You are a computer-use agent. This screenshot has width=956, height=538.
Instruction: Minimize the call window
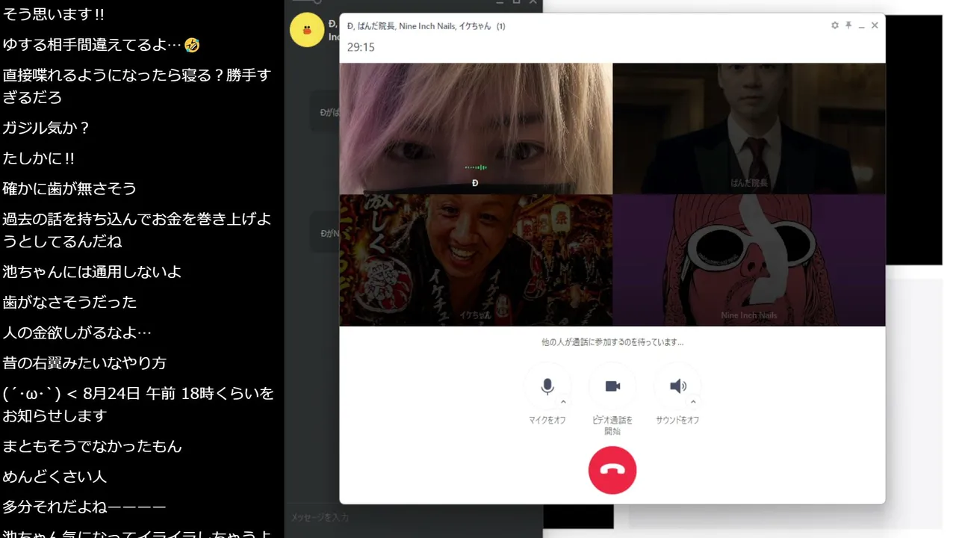coord(861,25)
